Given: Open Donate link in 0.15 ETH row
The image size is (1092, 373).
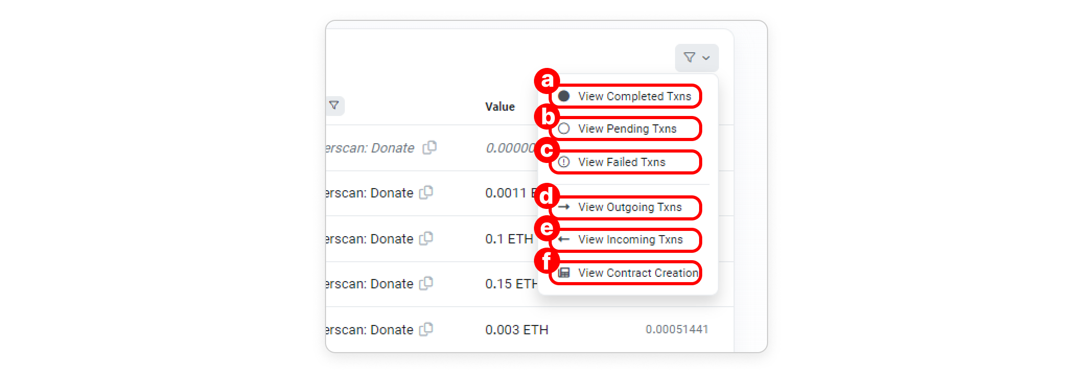Looking at the screenshot, I should coord(369,284).
